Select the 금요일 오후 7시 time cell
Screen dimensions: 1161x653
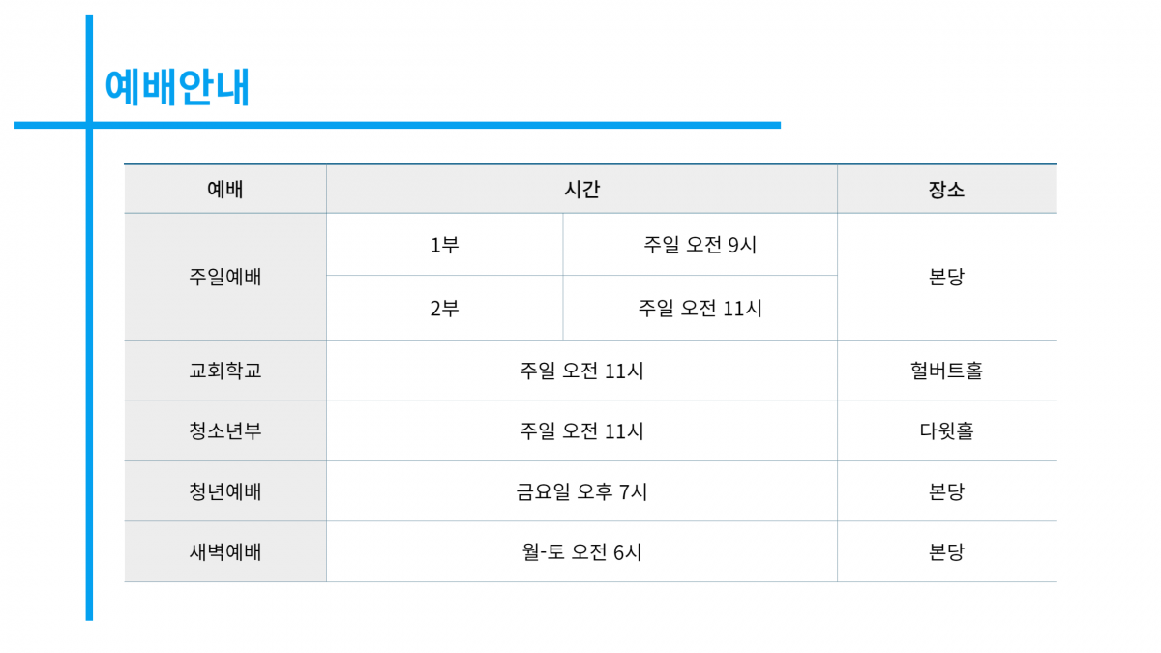[x=581, y=491]
